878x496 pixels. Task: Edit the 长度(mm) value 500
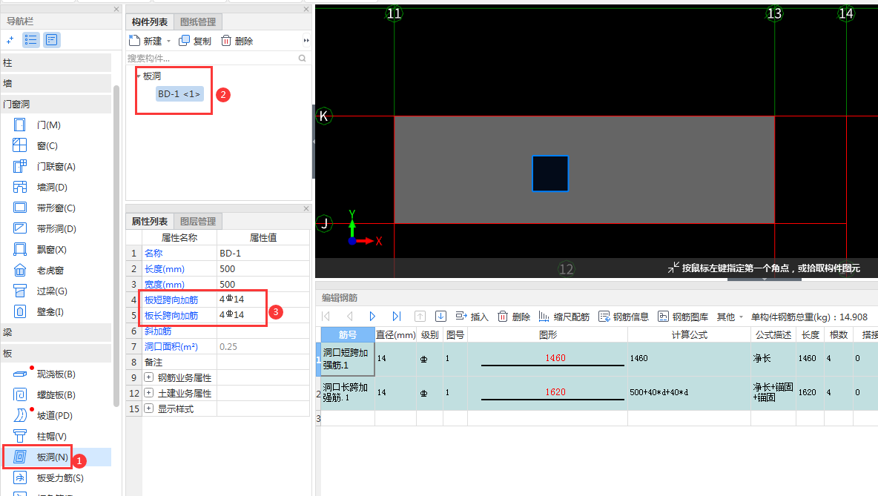click(263, 268)
